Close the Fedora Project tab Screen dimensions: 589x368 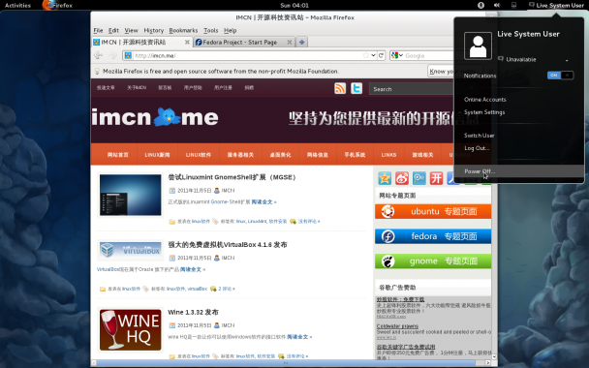pos(290,42)
